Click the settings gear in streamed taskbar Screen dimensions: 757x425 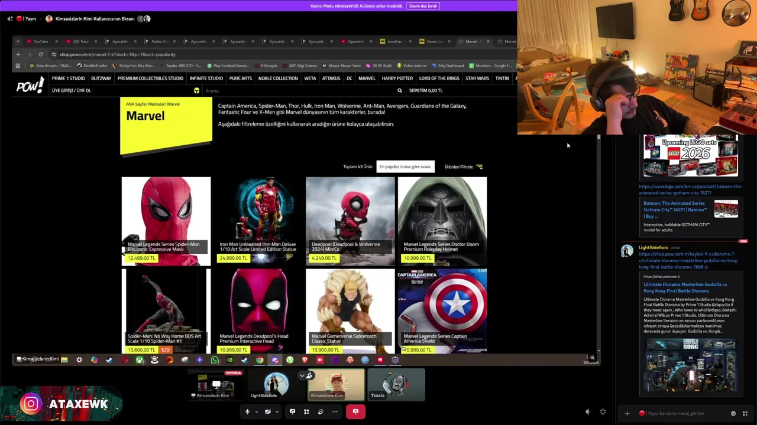tap(79, 359)
